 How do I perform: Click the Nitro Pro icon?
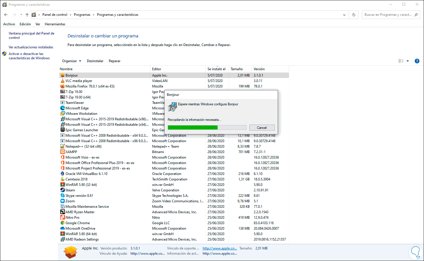[x=62, y=218]
